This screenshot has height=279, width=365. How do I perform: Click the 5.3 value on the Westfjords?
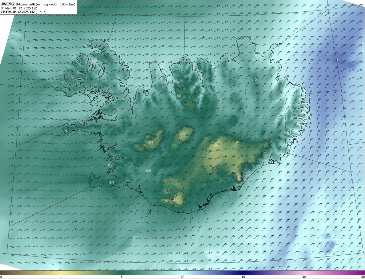pyautogui.click(x=87, y=71)
